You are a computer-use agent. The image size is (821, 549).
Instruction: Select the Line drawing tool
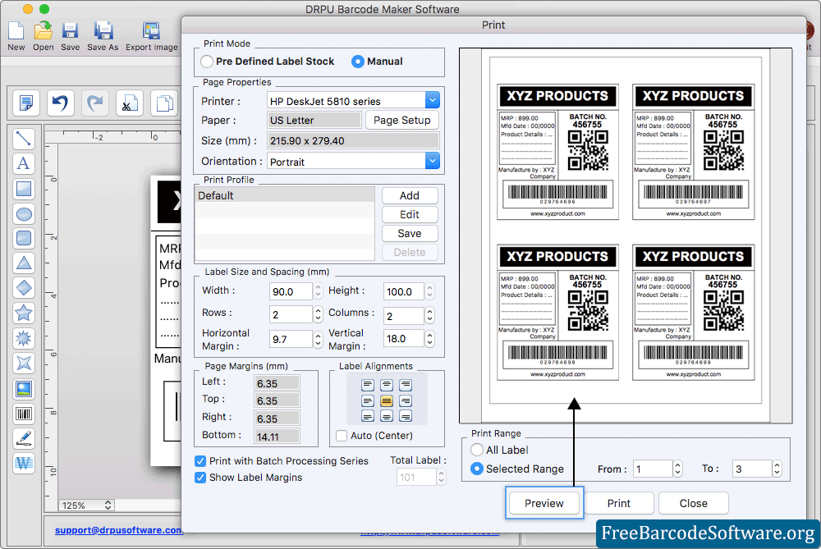tap(24, 139)
